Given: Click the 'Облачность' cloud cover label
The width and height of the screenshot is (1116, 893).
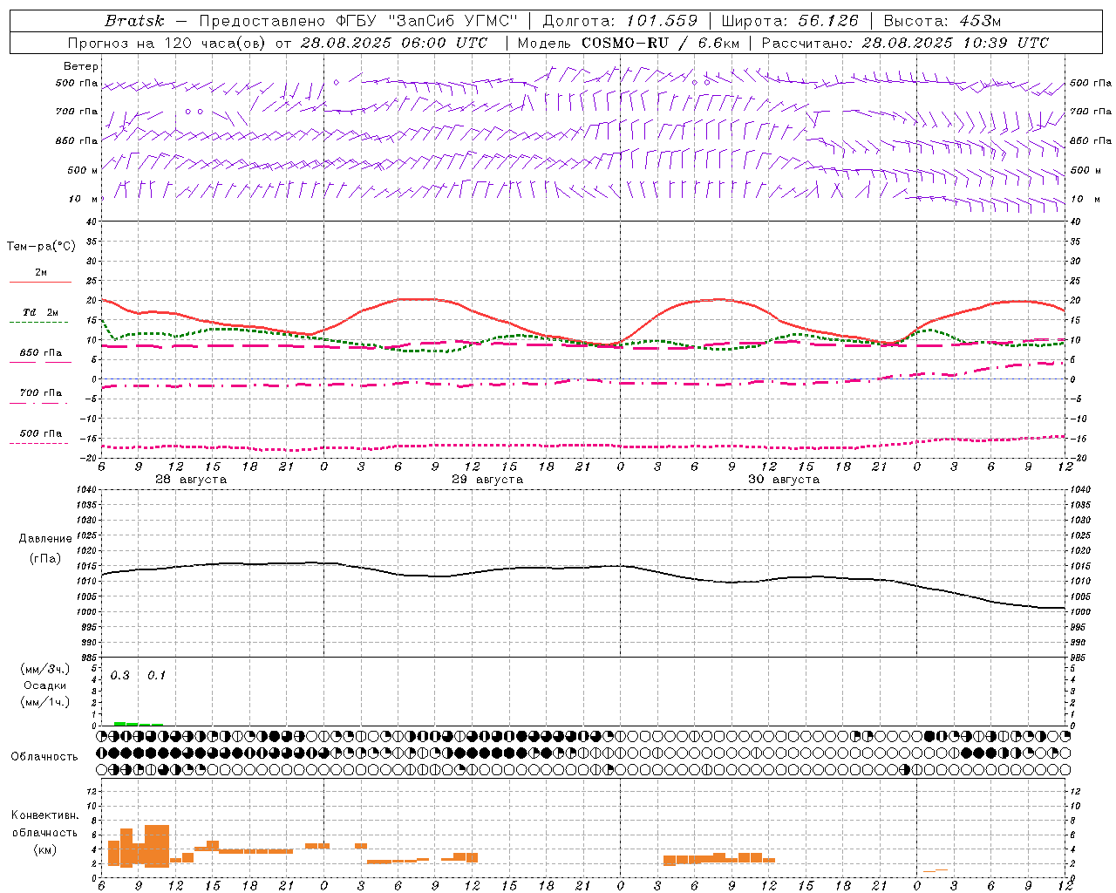Looking at the screenshot, I should coord(44,756).
